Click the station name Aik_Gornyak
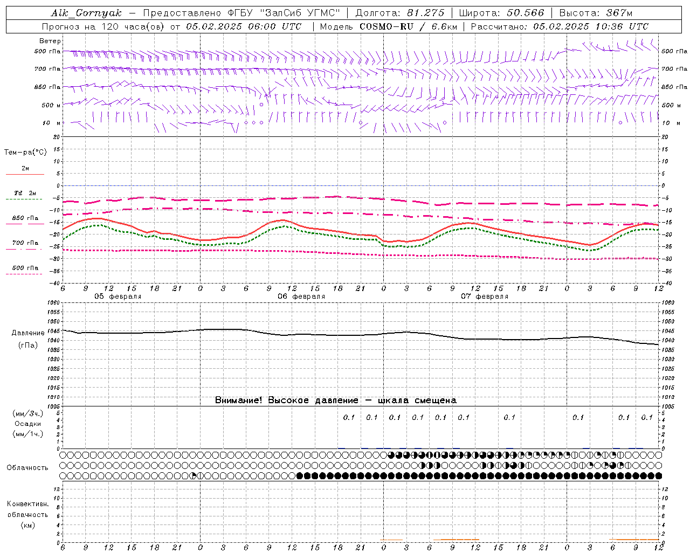690x552 pixels. coord(86,13)
